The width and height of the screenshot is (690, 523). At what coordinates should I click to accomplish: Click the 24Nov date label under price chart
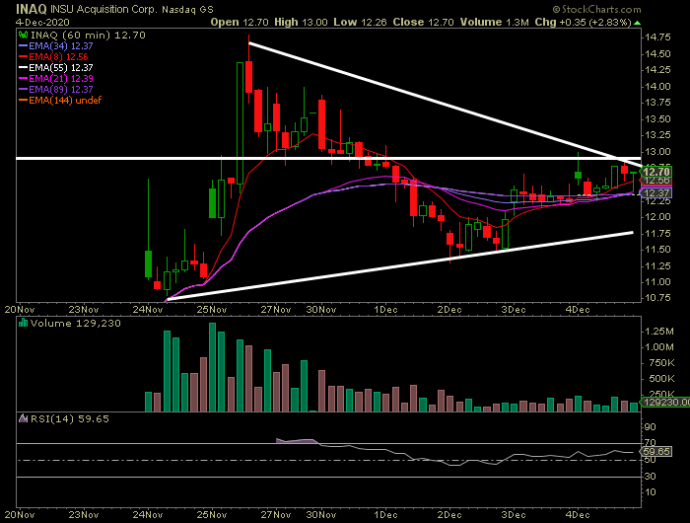pyautogui.click(x=148, y=310)
